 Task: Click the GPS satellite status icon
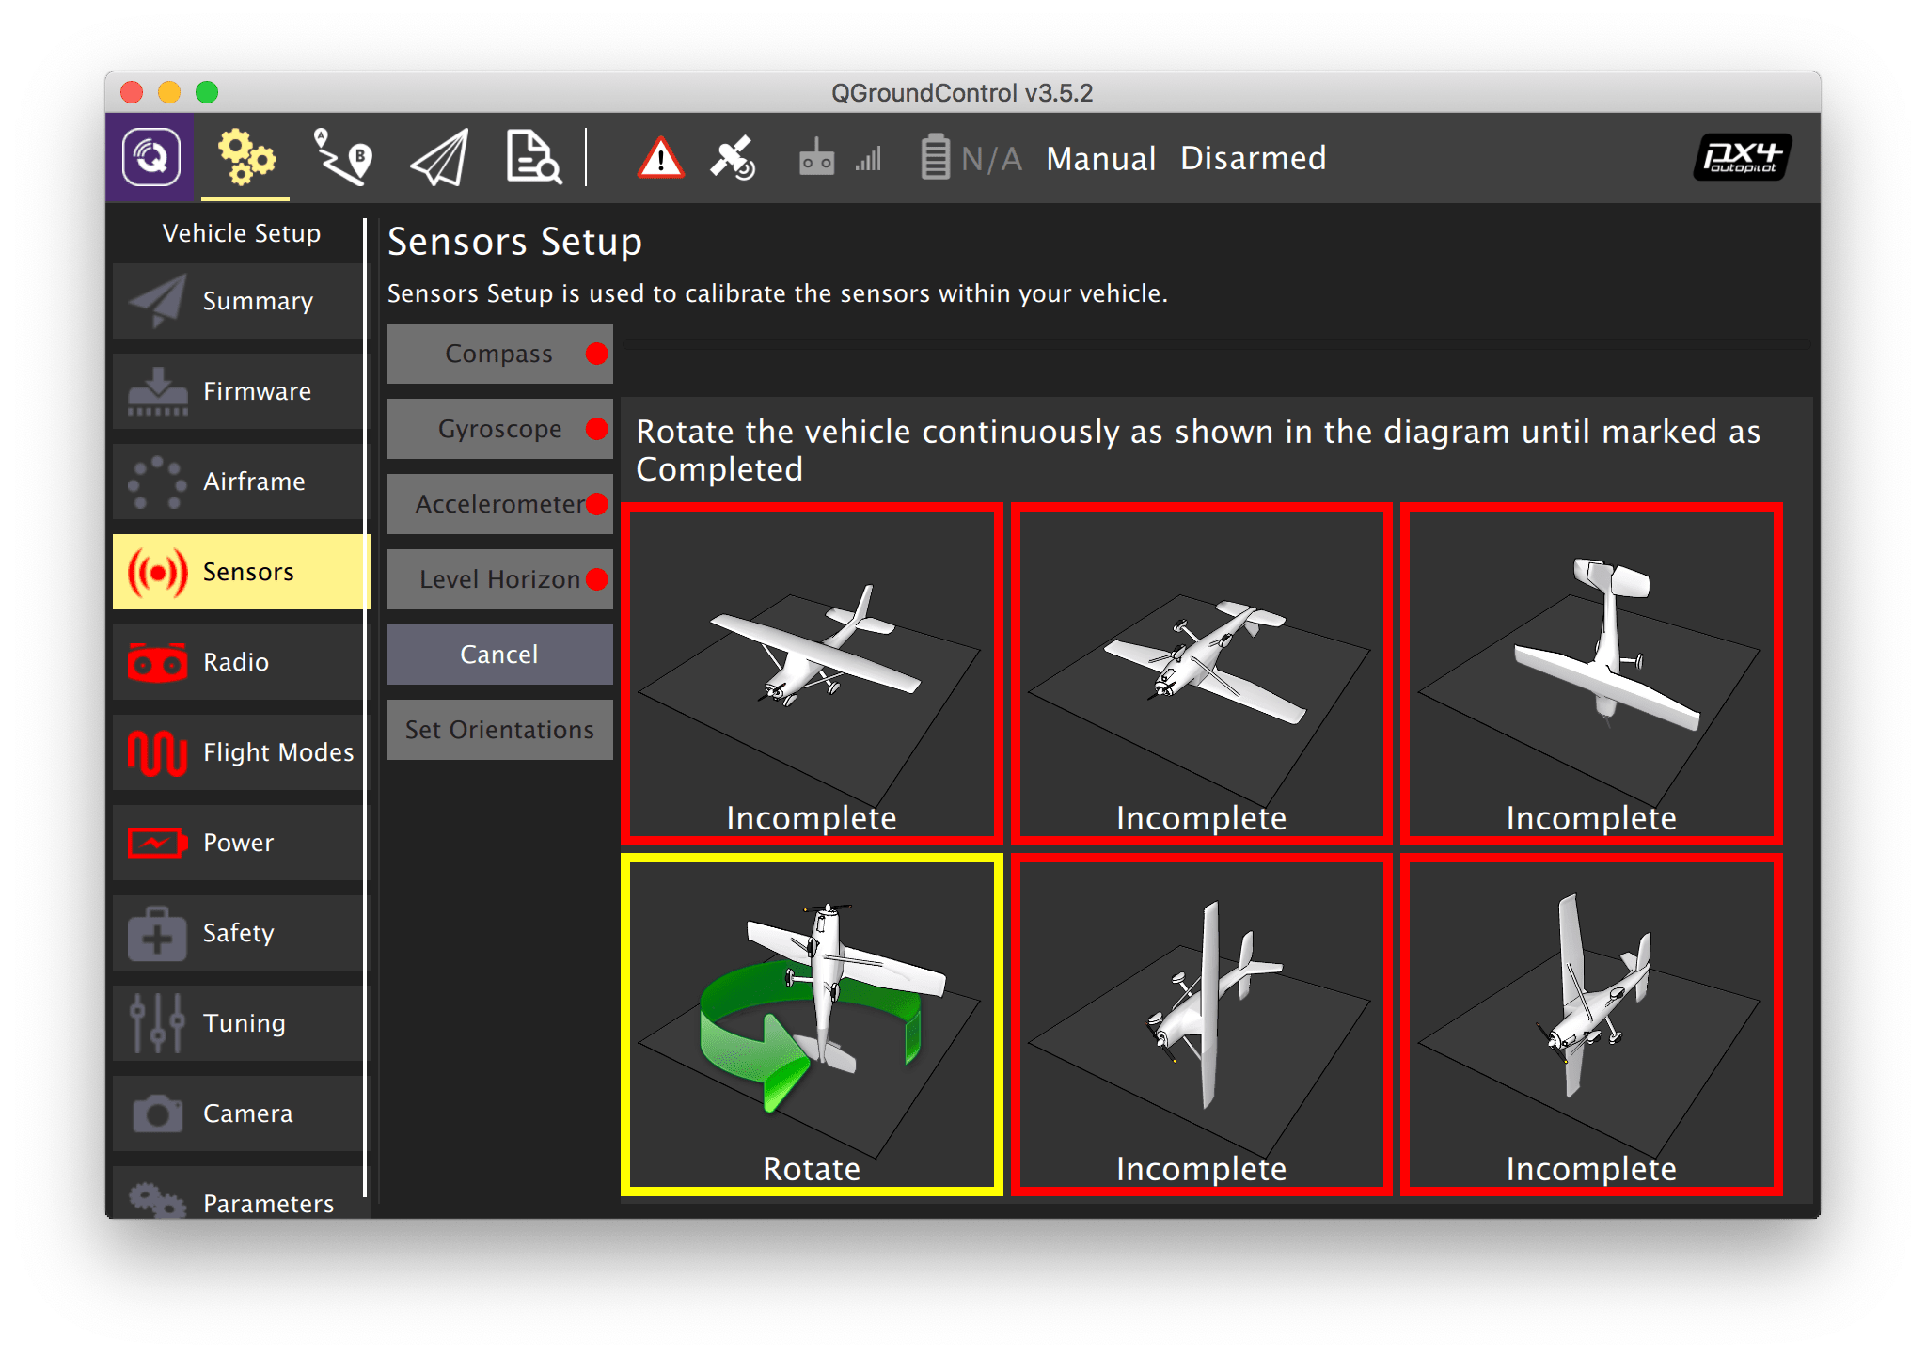(x=733, y=158)
